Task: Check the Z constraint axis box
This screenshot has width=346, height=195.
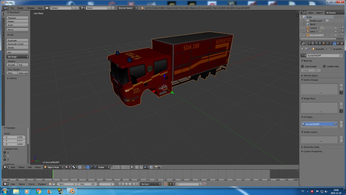Action: [4, 159]
